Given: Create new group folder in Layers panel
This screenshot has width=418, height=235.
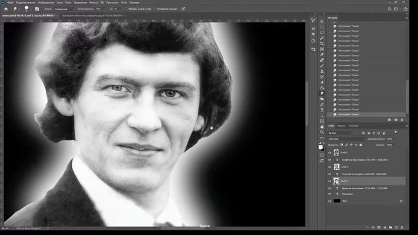Looking at the screenshot, I should (391, 227).
